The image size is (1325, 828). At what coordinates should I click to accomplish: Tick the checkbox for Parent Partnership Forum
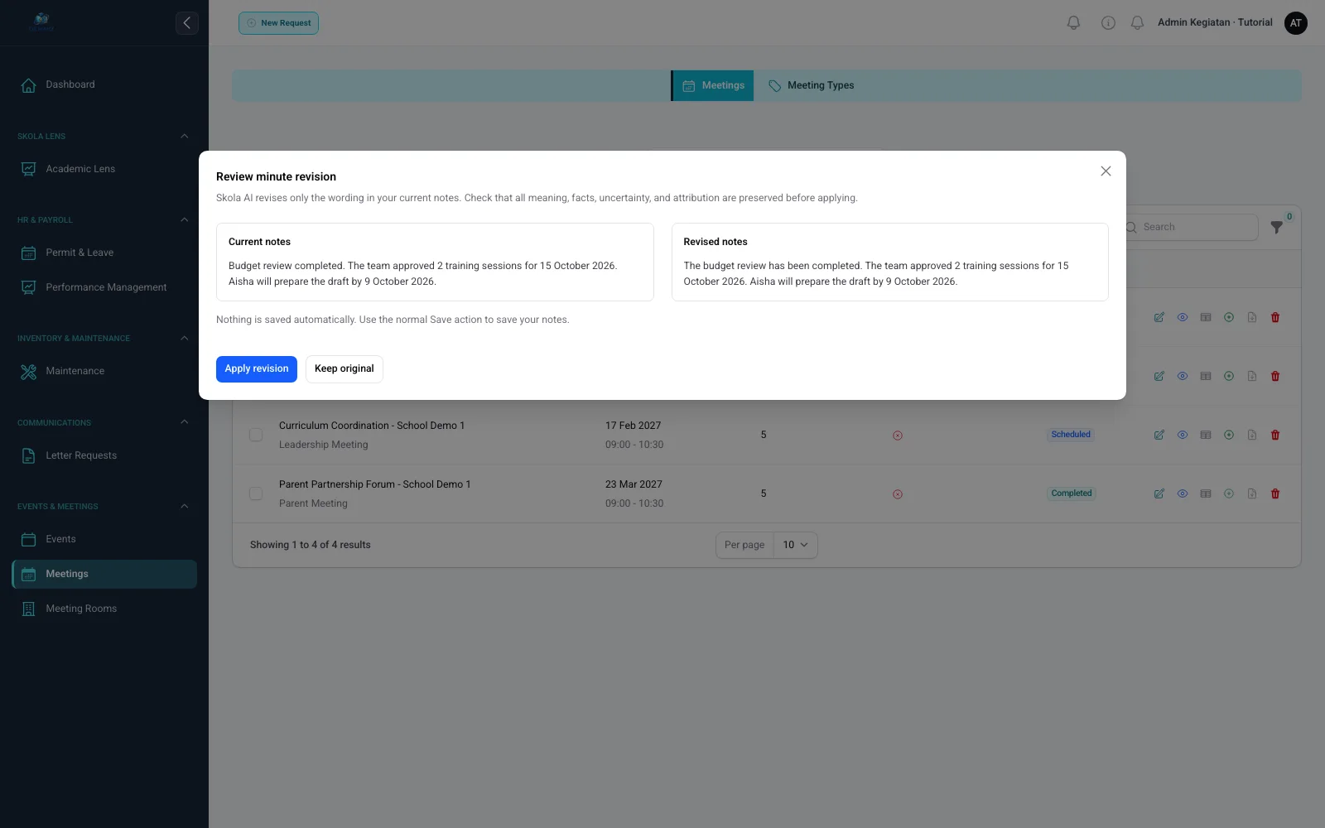[x=256, y=493]
